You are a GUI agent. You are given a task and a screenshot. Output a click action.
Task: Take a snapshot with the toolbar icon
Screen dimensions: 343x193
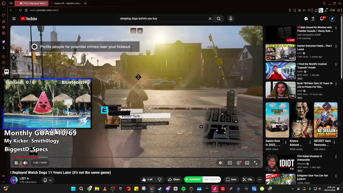pos(294,10)
